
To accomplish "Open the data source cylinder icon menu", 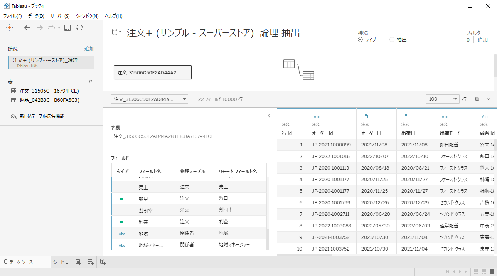I will 116,32.
